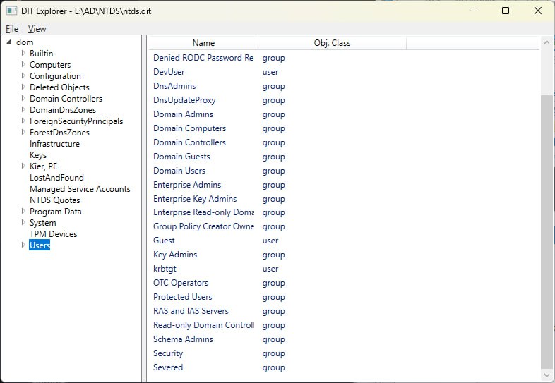Maximize the DIT Explorer window
This screenshot has width=555, height=383.
506,11
